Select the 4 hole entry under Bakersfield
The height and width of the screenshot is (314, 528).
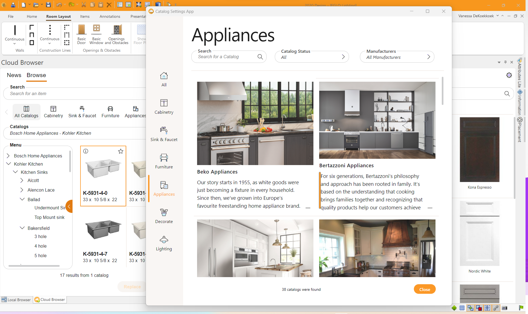41,246
